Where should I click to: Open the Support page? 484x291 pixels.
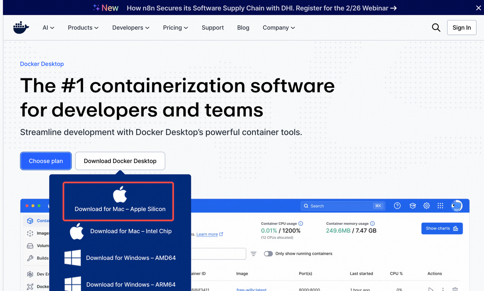[213, 28]
